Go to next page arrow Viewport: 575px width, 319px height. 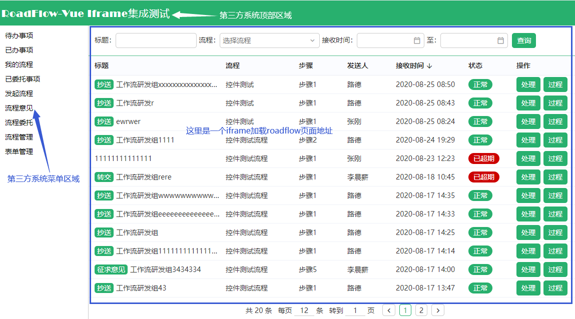point(438,310)
